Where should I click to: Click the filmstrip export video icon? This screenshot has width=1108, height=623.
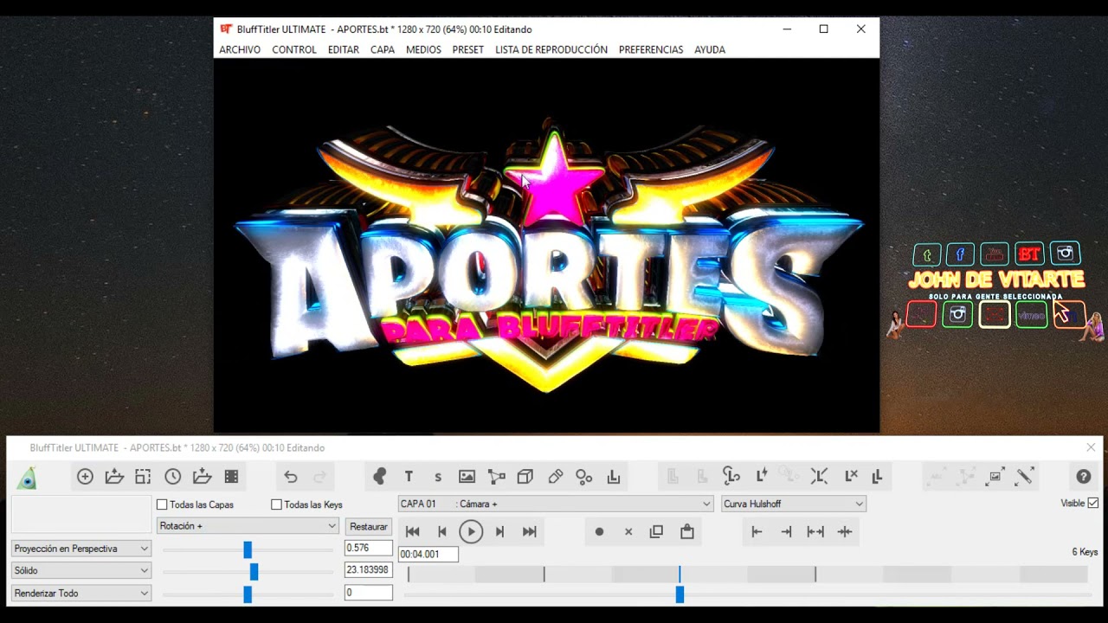pos(231,477)
